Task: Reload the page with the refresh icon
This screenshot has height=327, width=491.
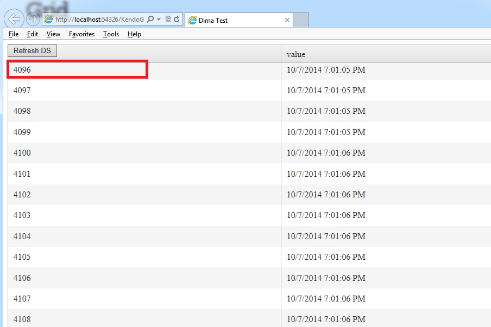Action: tap(177, 20)
